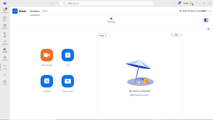Screen dimensions: 213x120
Task: Open the Apps store plus icon
Action: click(5, 83)
